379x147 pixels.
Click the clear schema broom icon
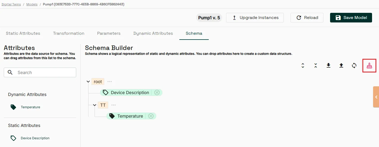[x=369, y=65]
